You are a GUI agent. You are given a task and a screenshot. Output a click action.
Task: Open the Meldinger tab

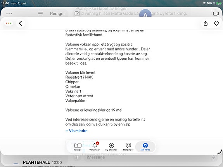(x=128, y=147)
